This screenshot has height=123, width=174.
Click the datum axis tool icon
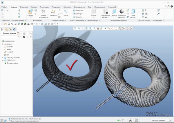pyautogui.click(x=59, y=10)
